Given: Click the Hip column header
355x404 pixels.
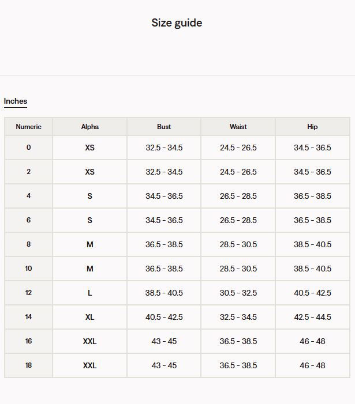Looking at the screenshot, I should (x=312, y=127).
